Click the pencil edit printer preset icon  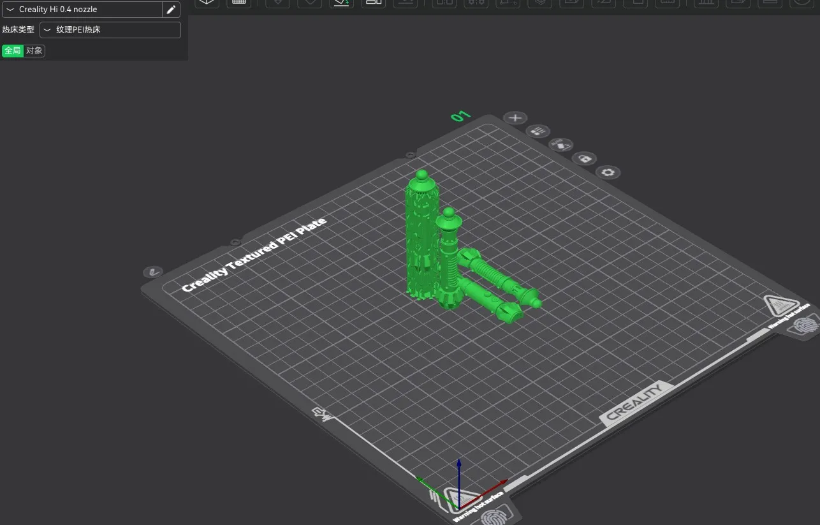click(x=171, y=10)
